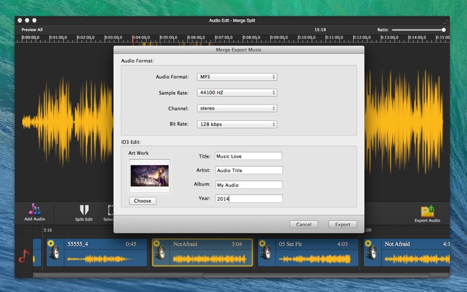Click Cancel to dismiss the export dialog
467x292 pixels.
click(x=304, y=224)
